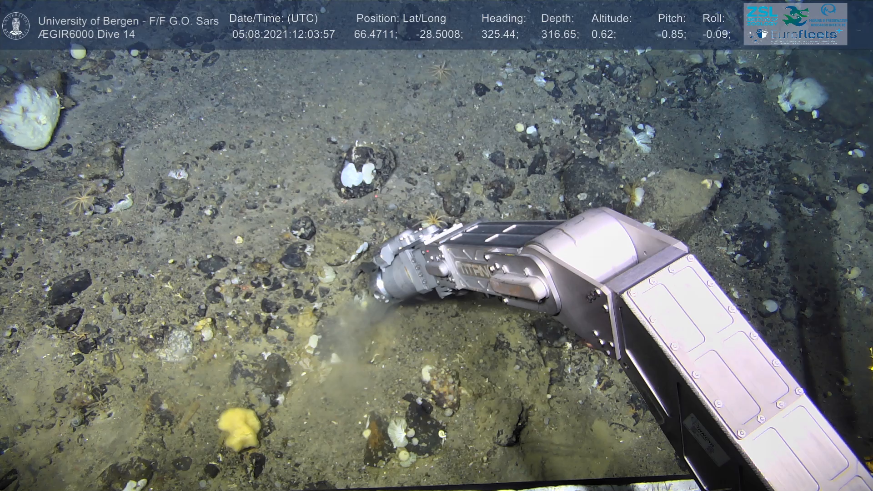Image resolution: width=873 pixels, height=491 pixels.
Task: Click the green-blue fish logo
Action: click(796, 16)
